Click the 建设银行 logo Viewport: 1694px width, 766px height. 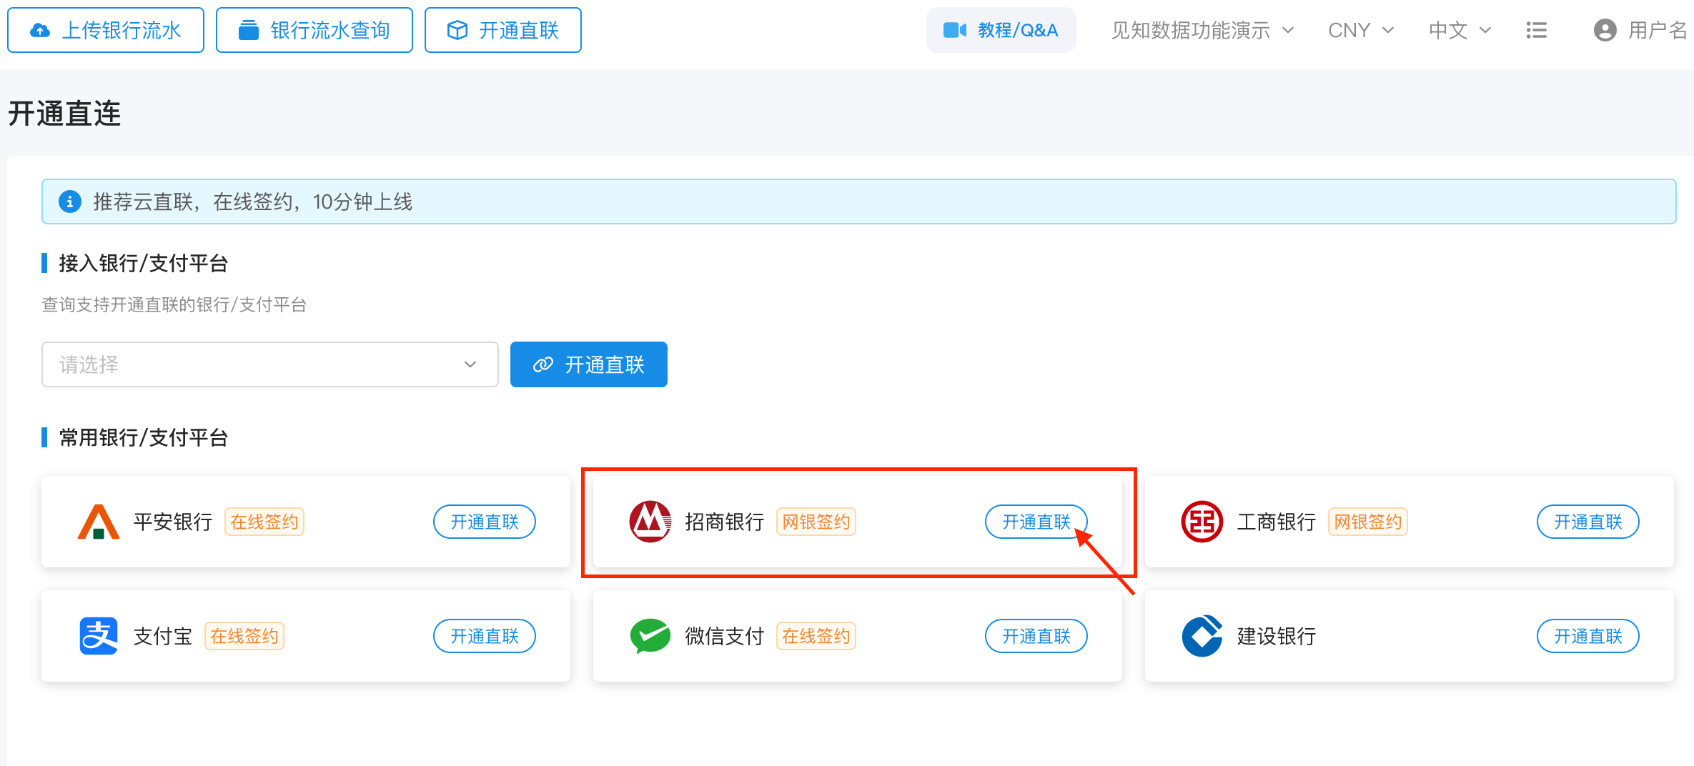pos(1202,636)
